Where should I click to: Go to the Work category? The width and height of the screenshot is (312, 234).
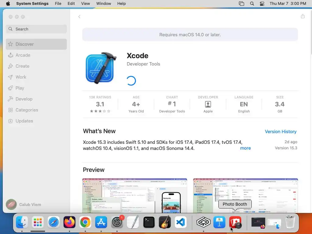coord(36,77)
